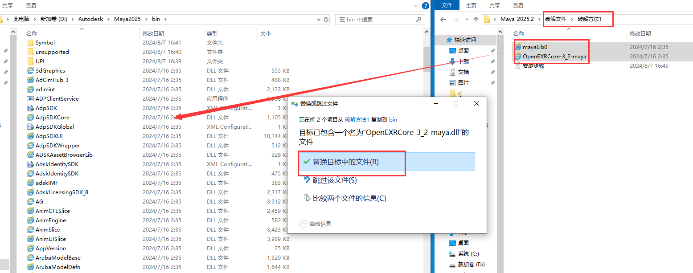Open the address bar dropdown arrow
The width and height of the screenshot is (693, 273).
click(x=318, y=19)
